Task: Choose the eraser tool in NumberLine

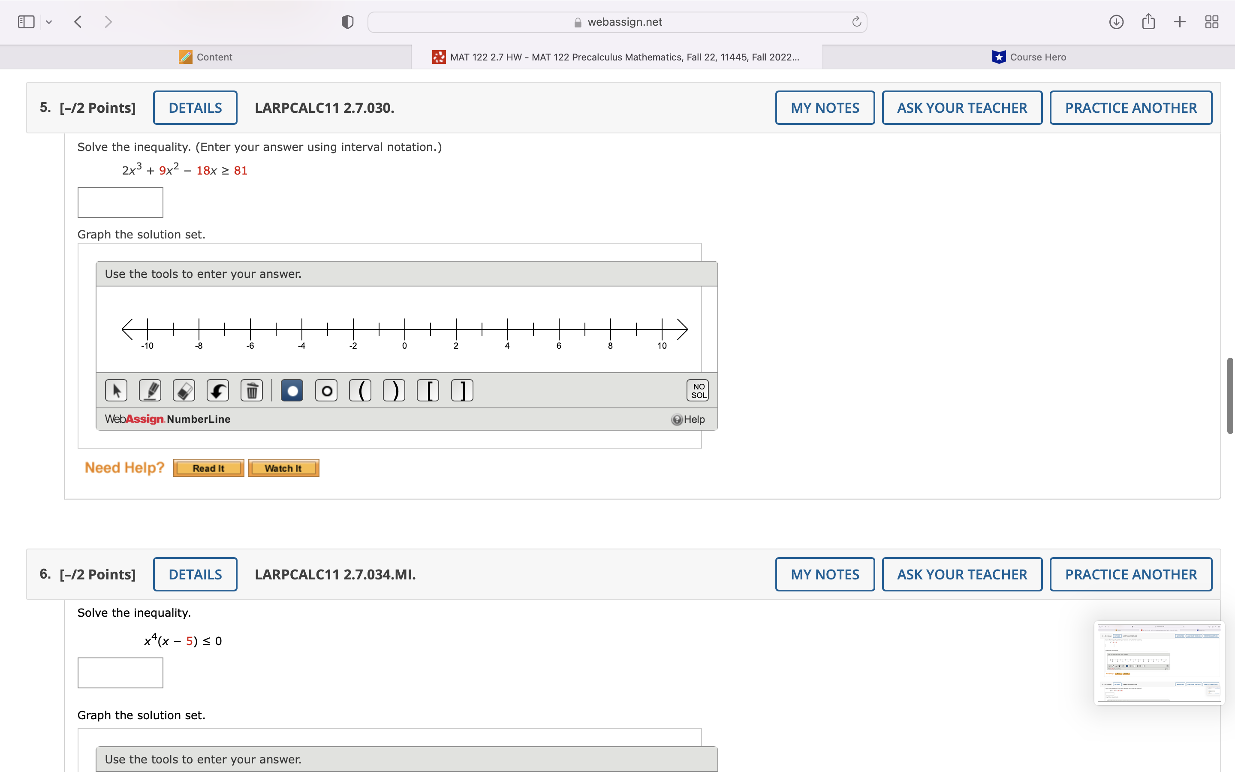Action: (x=184, y=391)
